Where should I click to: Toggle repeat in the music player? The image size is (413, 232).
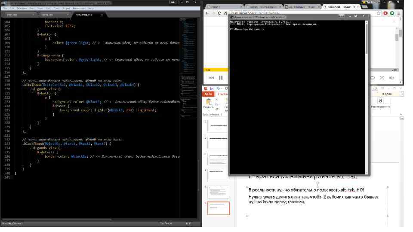373,78
